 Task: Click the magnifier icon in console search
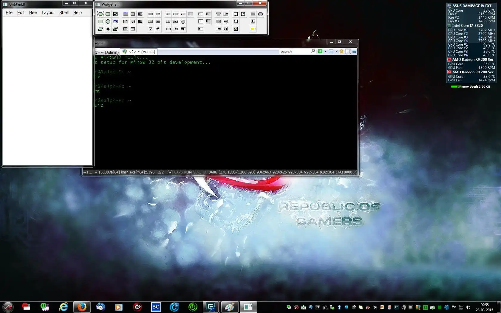313,51
